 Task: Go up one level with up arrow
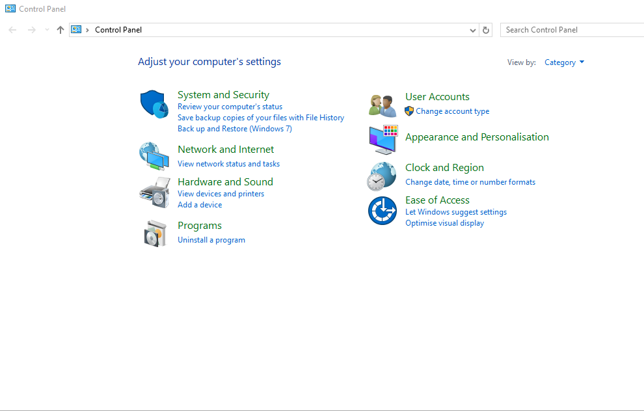pyautogui.click(x=60, y=30)
